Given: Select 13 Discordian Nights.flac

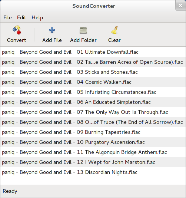Looking at the screenshot, I should [x=93, y=172].
